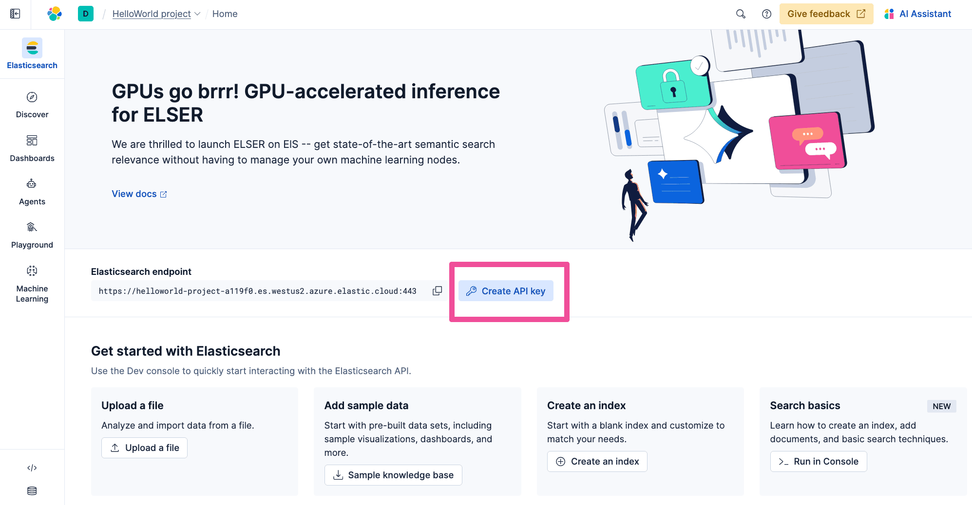Screen dimensions: 972x505
Task: Select Elasticsearch in the sidebar
Action: [32, 54]
